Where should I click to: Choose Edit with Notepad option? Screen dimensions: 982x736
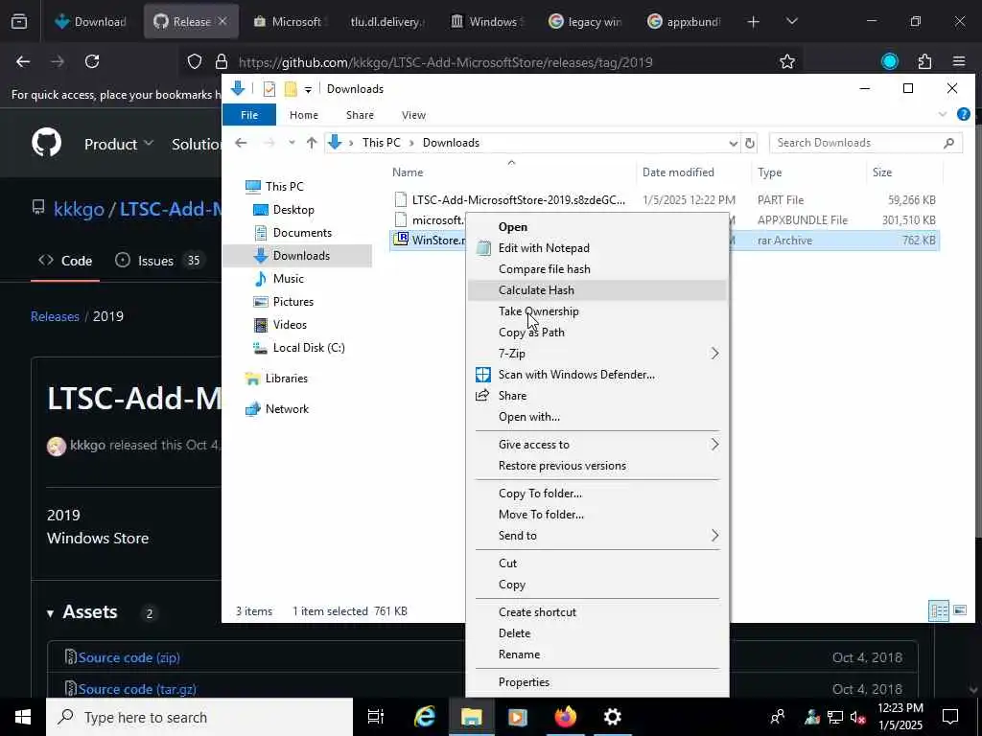tap(596, 248)
